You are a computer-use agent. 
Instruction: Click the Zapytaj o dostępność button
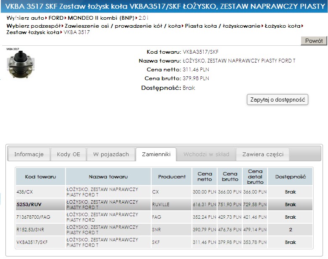tap(278, 99)
